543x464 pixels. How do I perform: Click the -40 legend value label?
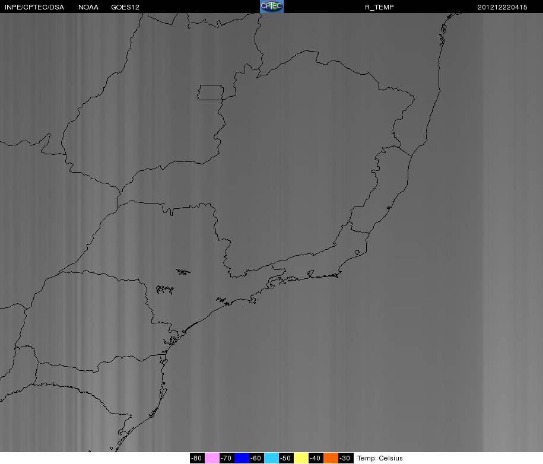click(x=316, y=457)
